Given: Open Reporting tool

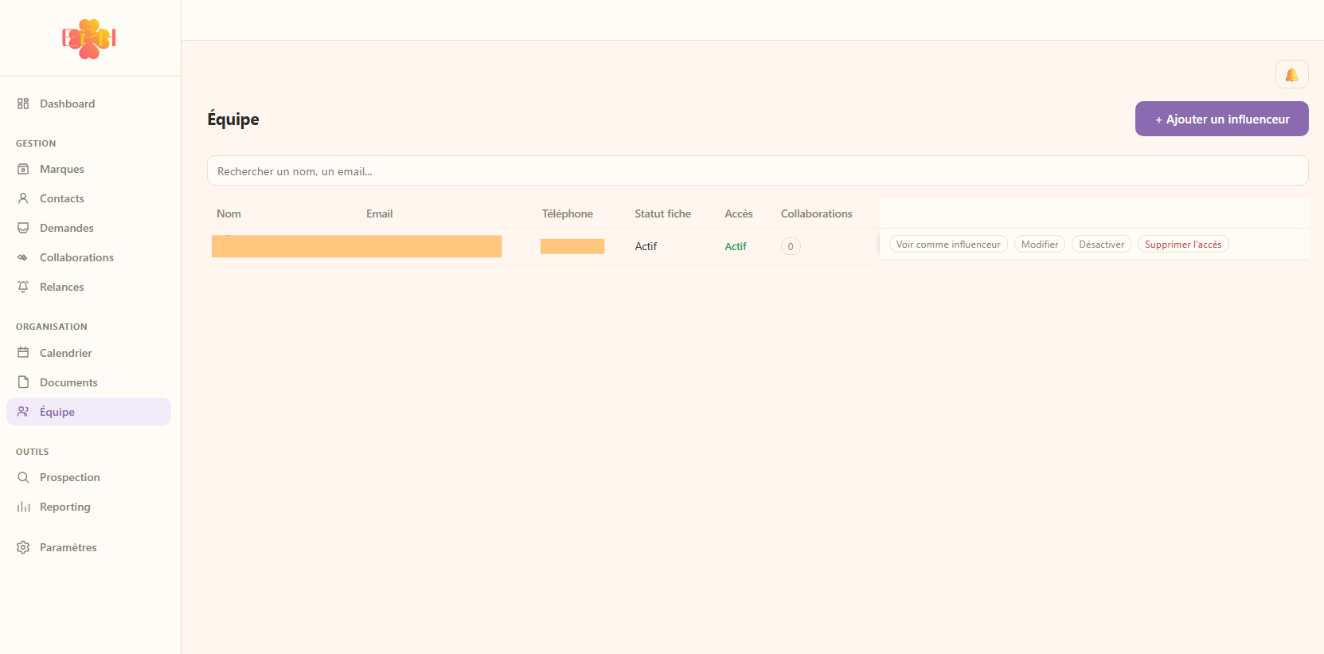Looking at the screenshot, I should [88, 507].
